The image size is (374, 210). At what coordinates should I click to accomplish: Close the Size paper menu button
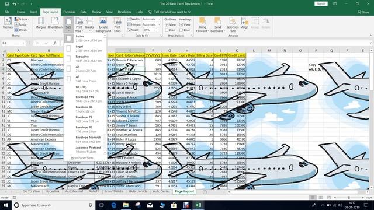68,24
